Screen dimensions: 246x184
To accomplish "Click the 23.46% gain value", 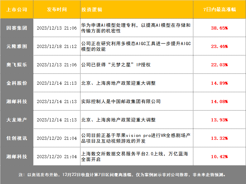I will tap(219, 46).
